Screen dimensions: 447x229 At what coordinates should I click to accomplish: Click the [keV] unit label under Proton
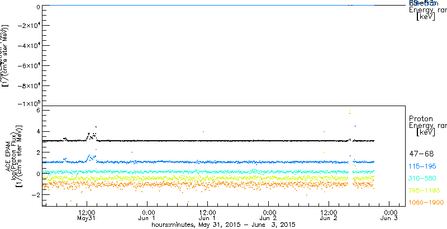[425, 132]
